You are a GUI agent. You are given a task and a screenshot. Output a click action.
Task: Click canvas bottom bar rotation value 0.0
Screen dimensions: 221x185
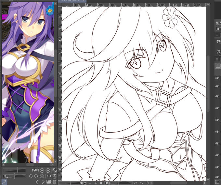pos(108,183)
